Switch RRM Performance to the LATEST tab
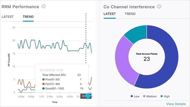This screenshot has width=190, height=107. point(8,17)
